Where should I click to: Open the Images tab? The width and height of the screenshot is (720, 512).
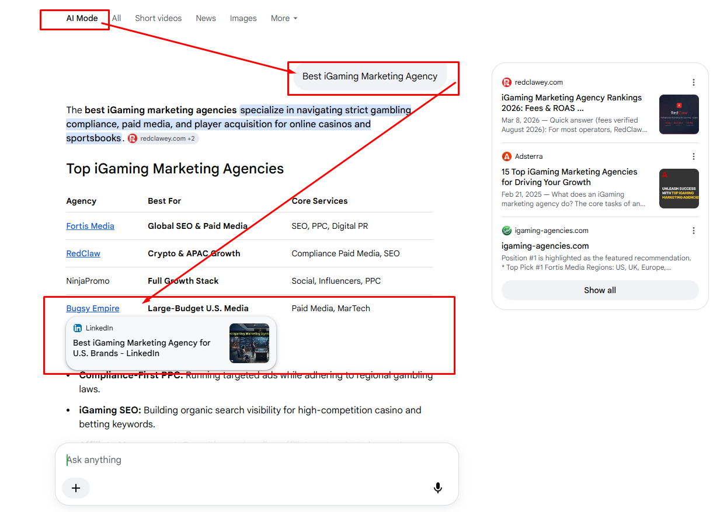[243, 18]
